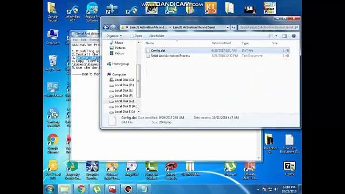The image size is (345, 194).
Task: Select Google Chrome desktop shortcut
Action: (x=53, y=143)
